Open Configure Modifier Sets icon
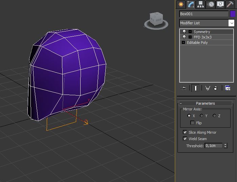 [x=228, y=88]
